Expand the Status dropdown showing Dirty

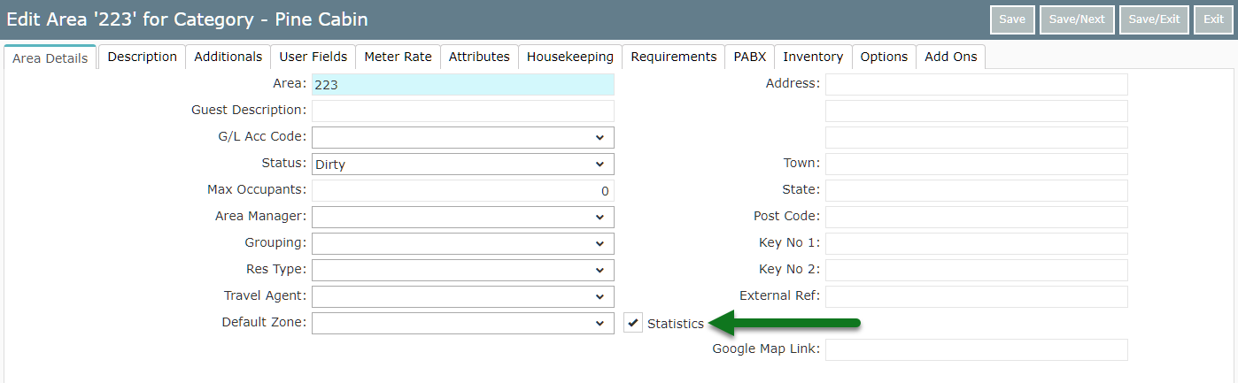(x=462, y=164)
